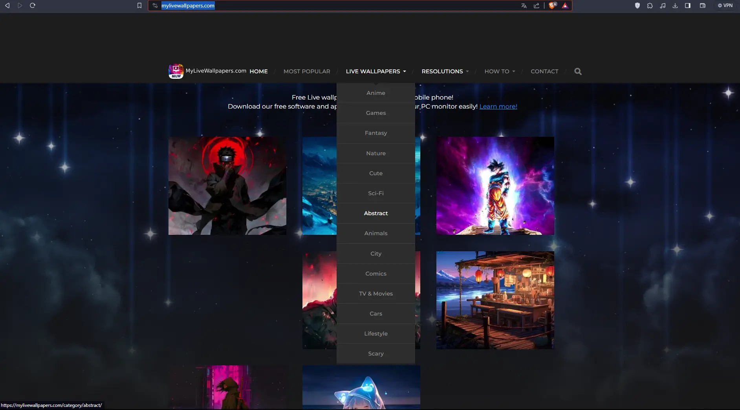Click the browser back arrow
The height and width of the screenshot is (410, 740).
click(7, 5)
